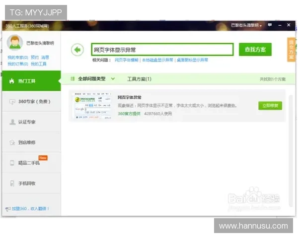
Task: Click the grid icon beside 全部问题类型
Action: click(73, 79)
